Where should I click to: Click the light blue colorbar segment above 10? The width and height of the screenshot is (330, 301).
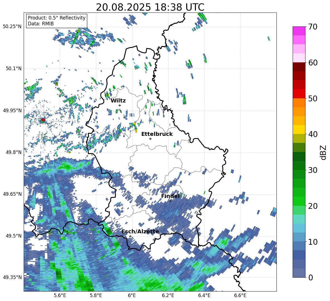coord(299,228)
